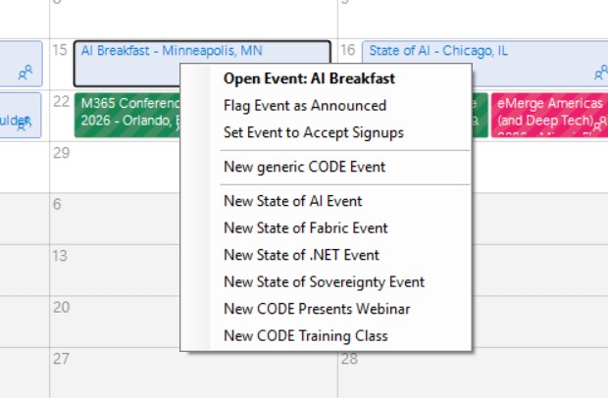Add a New CODE Training Class

click(x=305, y=335)
